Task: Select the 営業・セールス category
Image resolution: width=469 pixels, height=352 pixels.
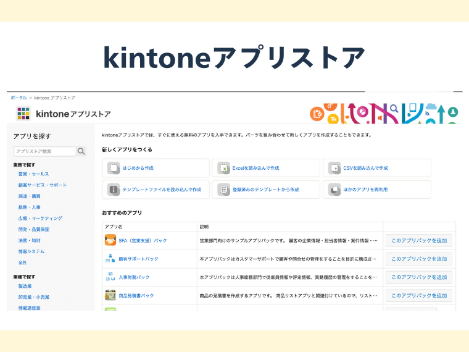Action: coord(33,174)
